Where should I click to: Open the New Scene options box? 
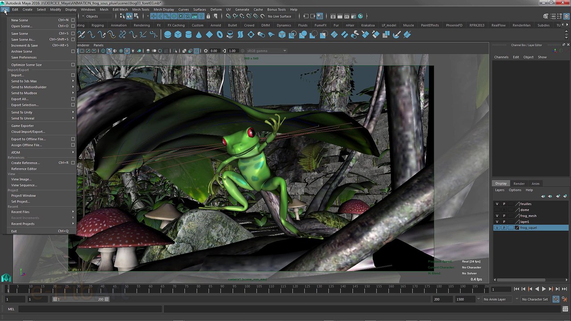click(73, 20)
